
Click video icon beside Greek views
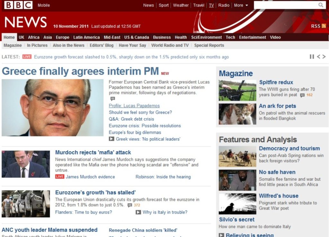coord(111,139)
